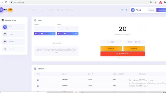The image size is (166, 93).
Task: Open the Главная menu item
Action: click(x=34, y=10)
